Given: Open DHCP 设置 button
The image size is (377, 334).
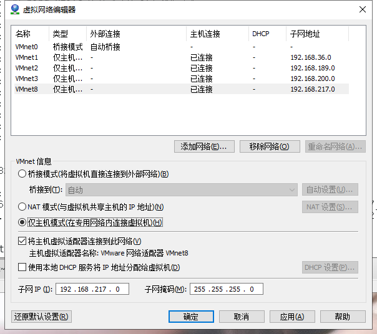Looking at the screenshot, I should 330,267.
